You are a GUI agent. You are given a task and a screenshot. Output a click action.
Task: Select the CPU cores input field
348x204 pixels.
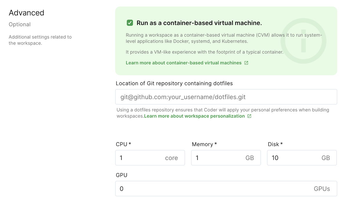150,158
